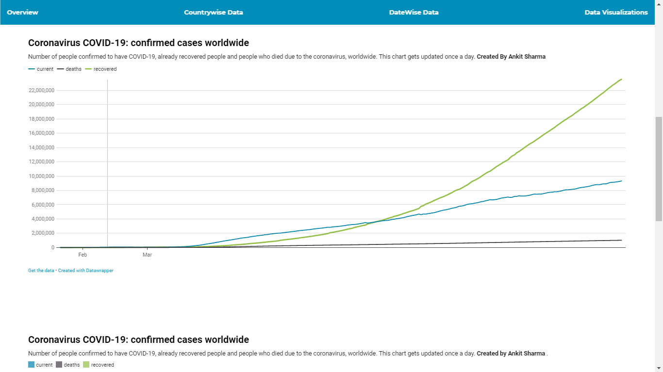
Task: Click the green 'recovered' legend line
Action: 88,69
